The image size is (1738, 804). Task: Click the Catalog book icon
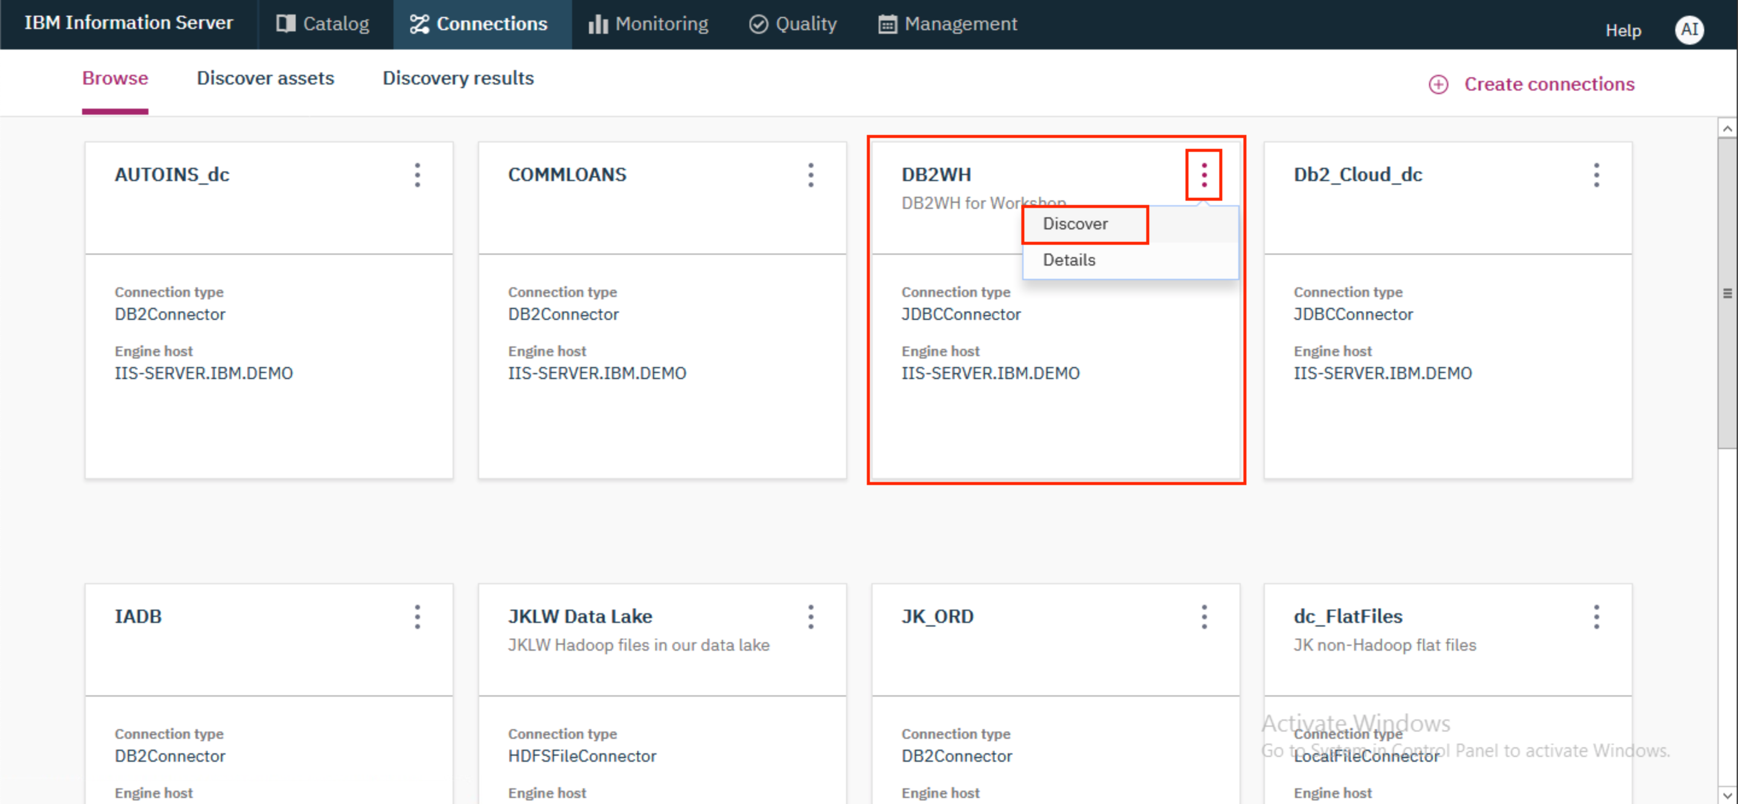(x=285, y=24)
